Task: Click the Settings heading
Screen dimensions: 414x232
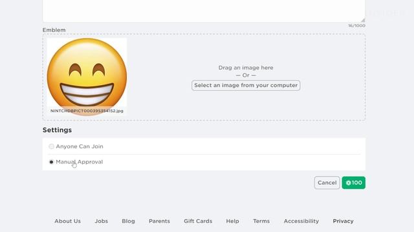Action: (58, 130)
